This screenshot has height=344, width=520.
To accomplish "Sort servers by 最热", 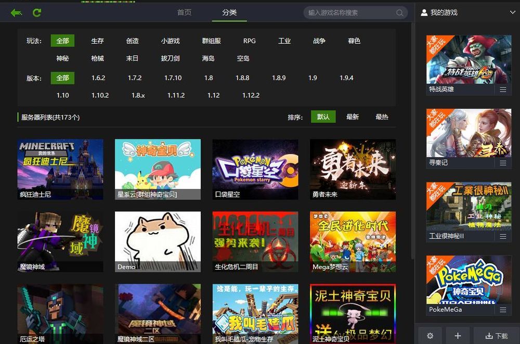I will click(x=382, y=117).
